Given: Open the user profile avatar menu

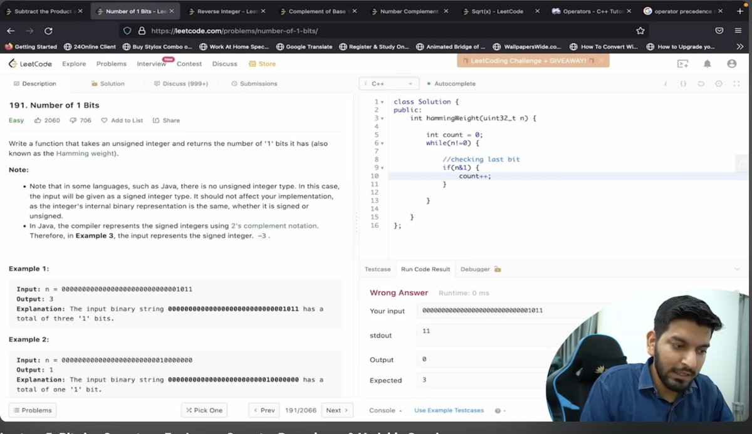Looking at the screenshot, I should point(731,63).
